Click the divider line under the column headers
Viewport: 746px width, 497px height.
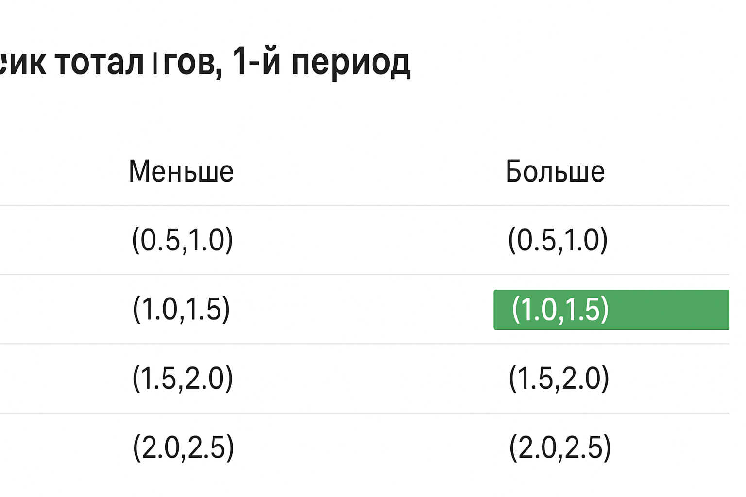click(x=364, y=206)
